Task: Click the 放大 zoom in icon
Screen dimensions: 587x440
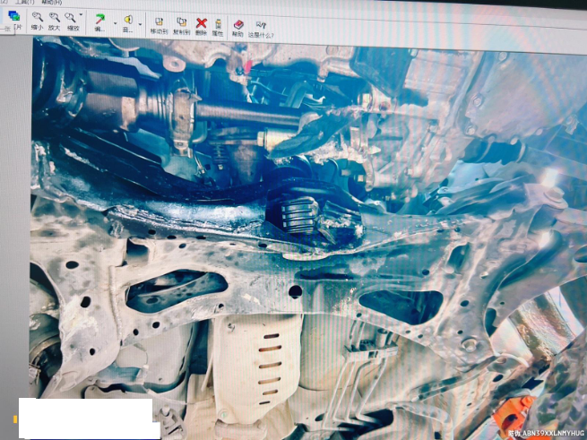Action: click(55, 18)
